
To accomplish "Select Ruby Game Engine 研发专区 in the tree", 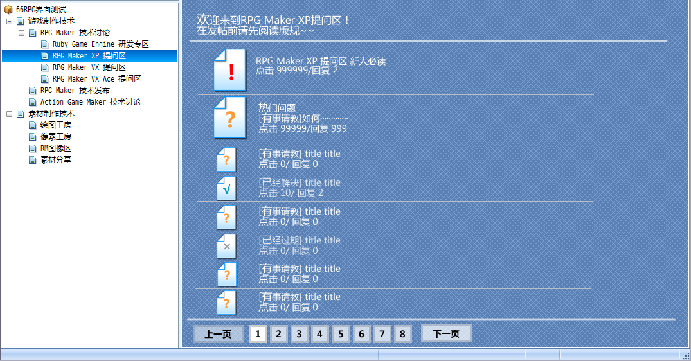I will pos(100,44).
